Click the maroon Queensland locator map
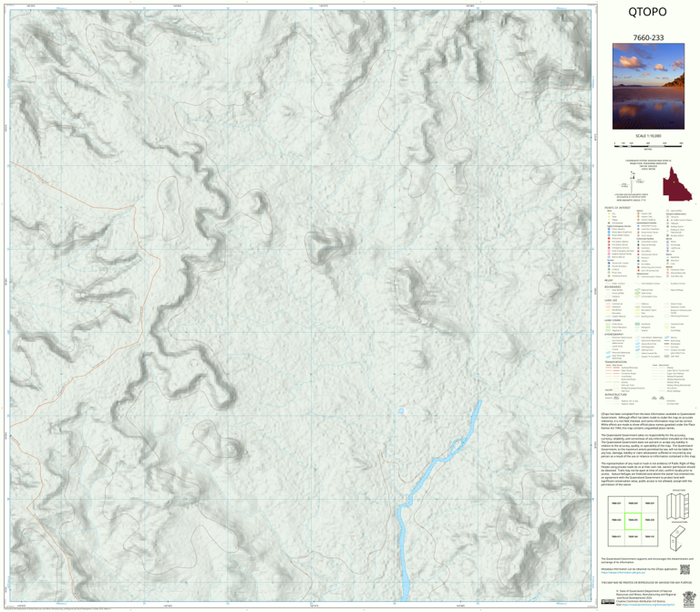 676,184
